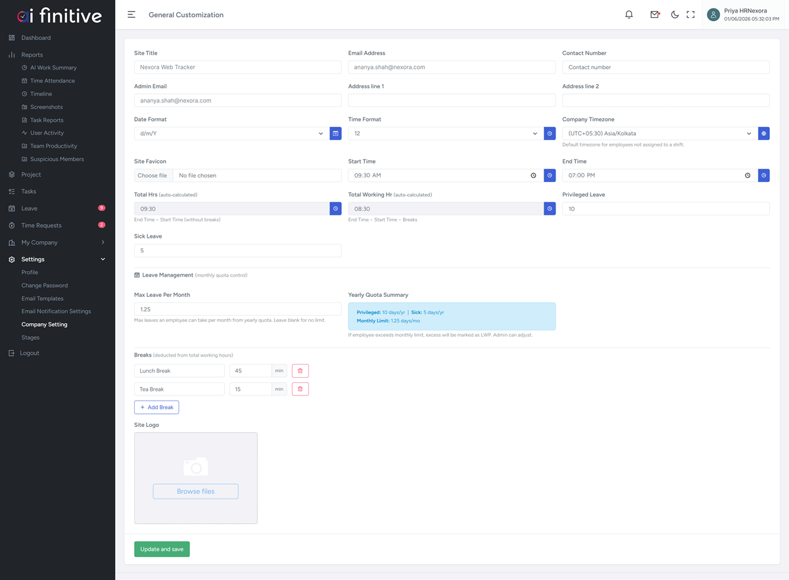The image size is (789, 580).
Task: Log out using the Logout link
Action: [30, 353]
